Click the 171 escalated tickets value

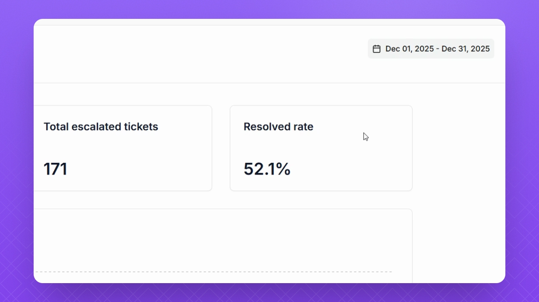coord(55,169)
